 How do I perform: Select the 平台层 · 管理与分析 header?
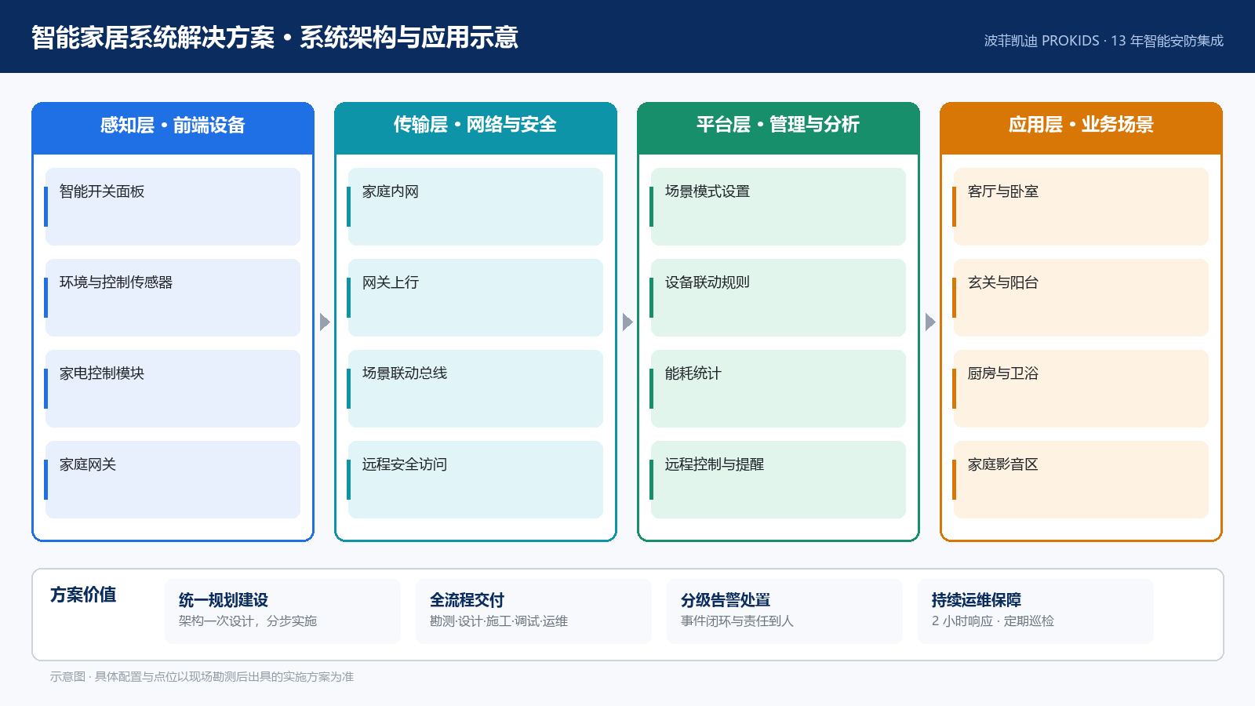click(778, 128)
